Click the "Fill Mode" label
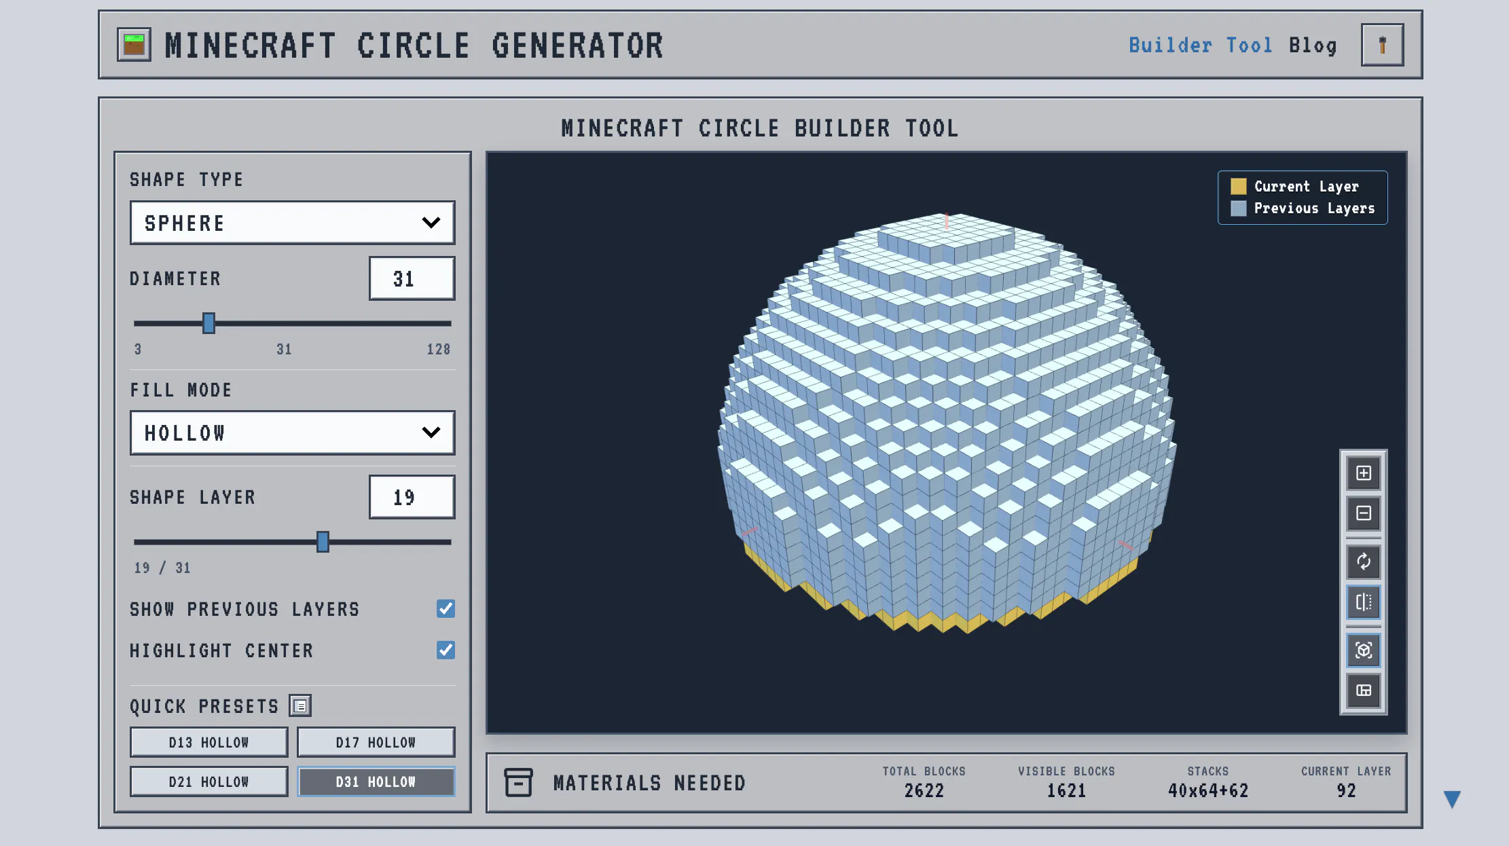The height and width of the screenshot is (846, 1509). pos(181,390)
